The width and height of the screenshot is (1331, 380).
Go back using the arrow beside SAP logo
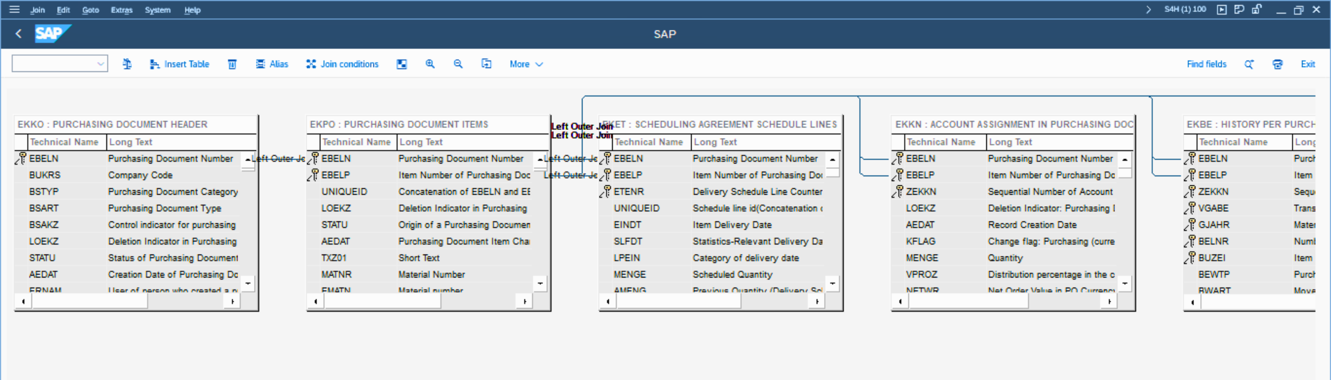coord(19,34)
